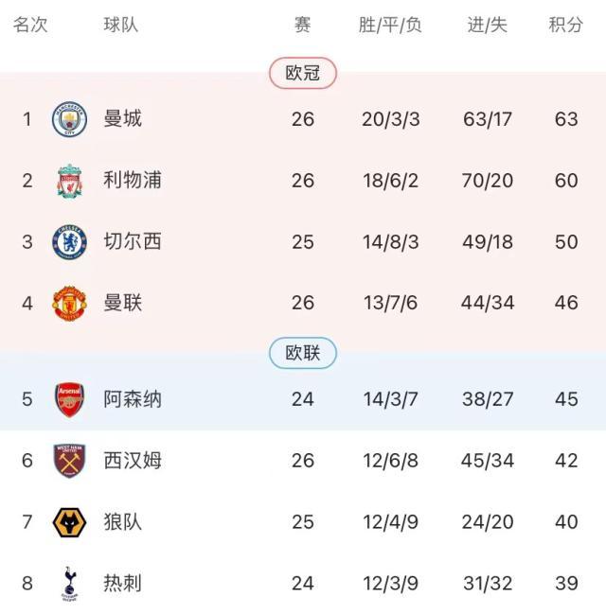Click the 球队 column header
This screenshot has width=606, height=614.
click(121, 26)
